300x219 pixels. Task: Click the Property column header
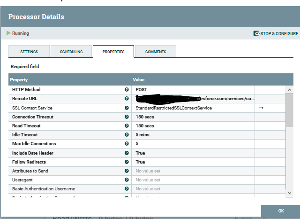click(x=19, y=79)
